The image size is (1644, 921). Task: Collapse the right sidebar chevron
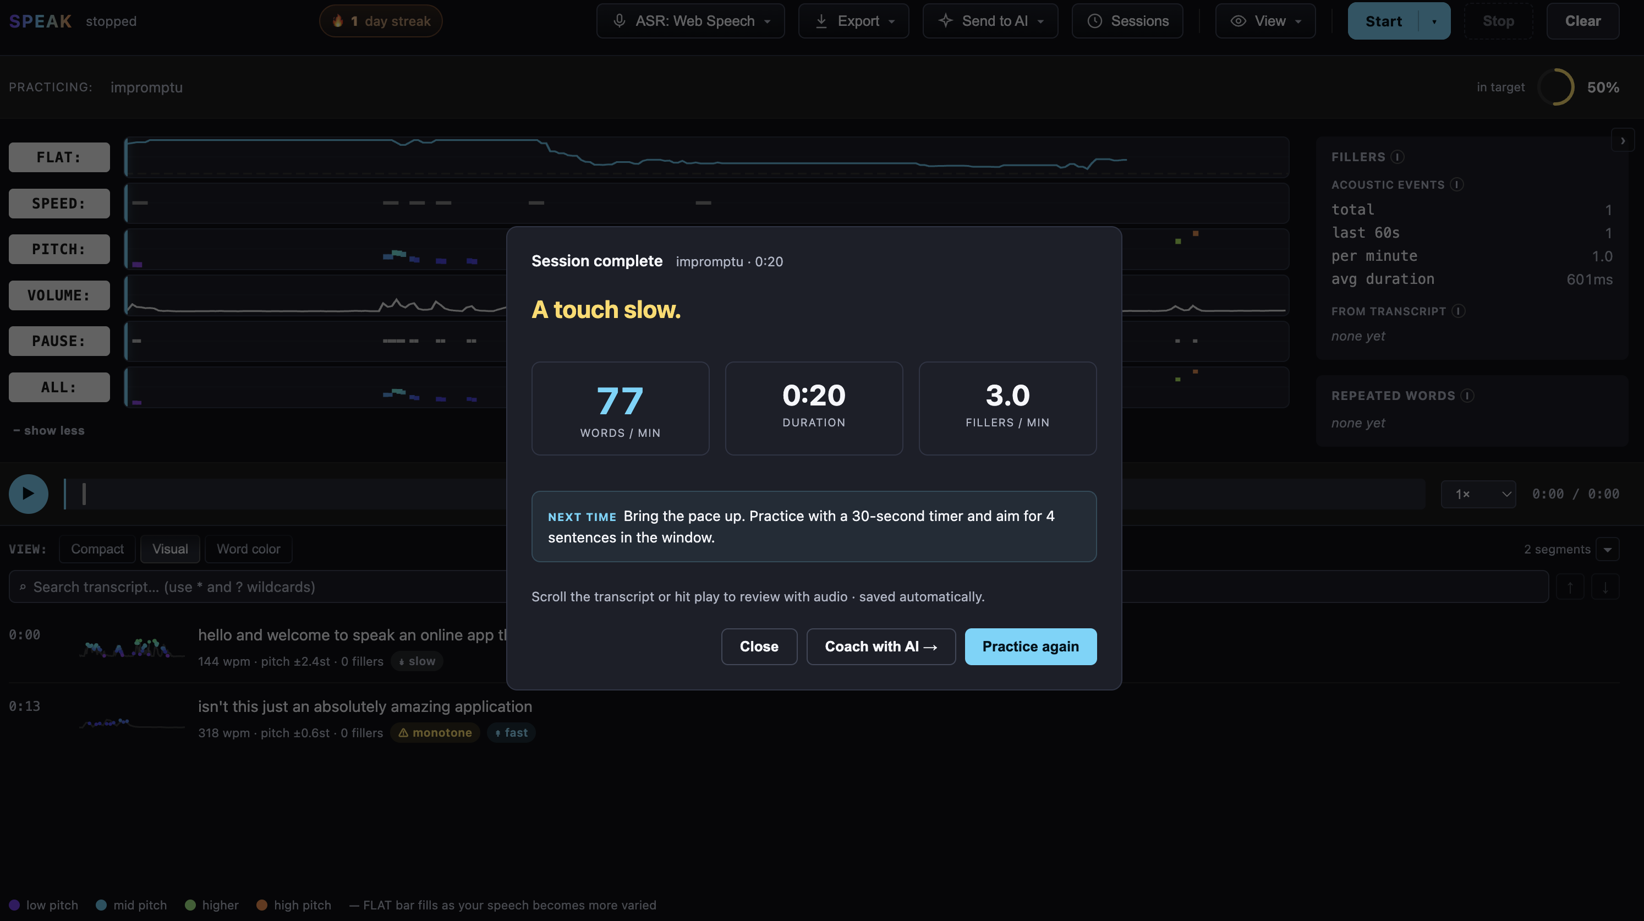point(1623,140)
